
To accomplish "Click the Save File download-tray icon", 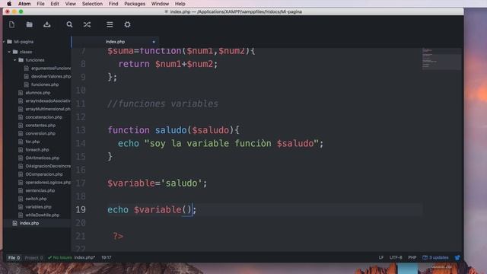I will pyautogui.click(x=47, y=24).
